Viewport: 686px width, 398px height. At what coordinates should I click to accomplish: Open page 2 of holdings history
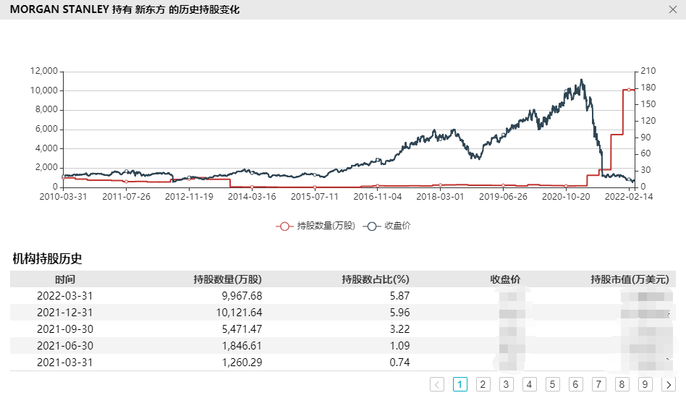483,384
